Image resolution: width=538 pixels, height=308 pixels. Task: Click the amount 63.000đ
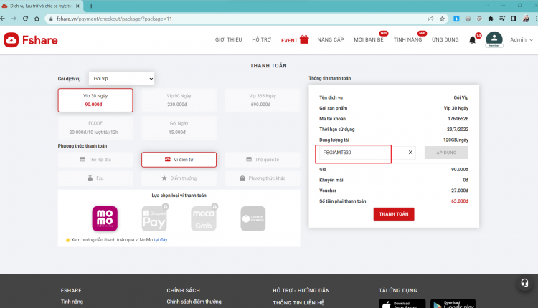point(459,201)
